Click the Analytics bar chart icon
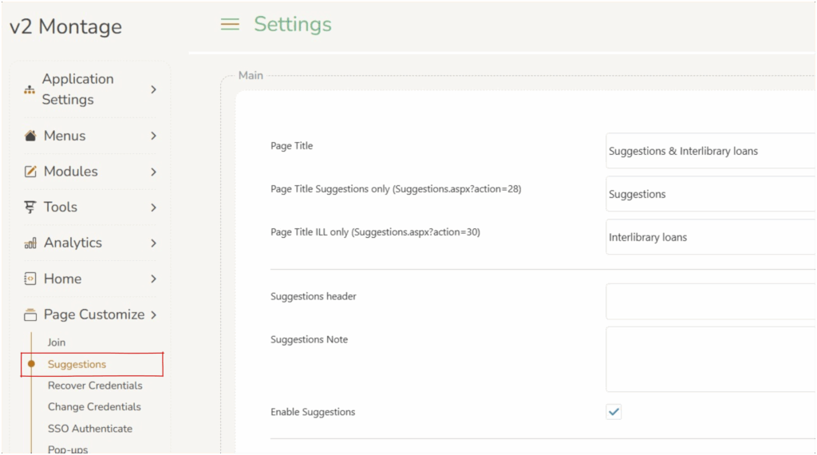817x455 pixels. [x=30, y=243]
